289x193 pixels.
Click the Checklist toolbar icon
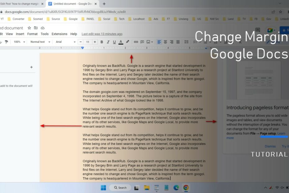pos(195,42)
